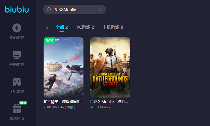Image resolution: width=210 pixels, height=126 pixels.
Task: Select the 游戏领取 sidebar label
Action: (17, 118)
